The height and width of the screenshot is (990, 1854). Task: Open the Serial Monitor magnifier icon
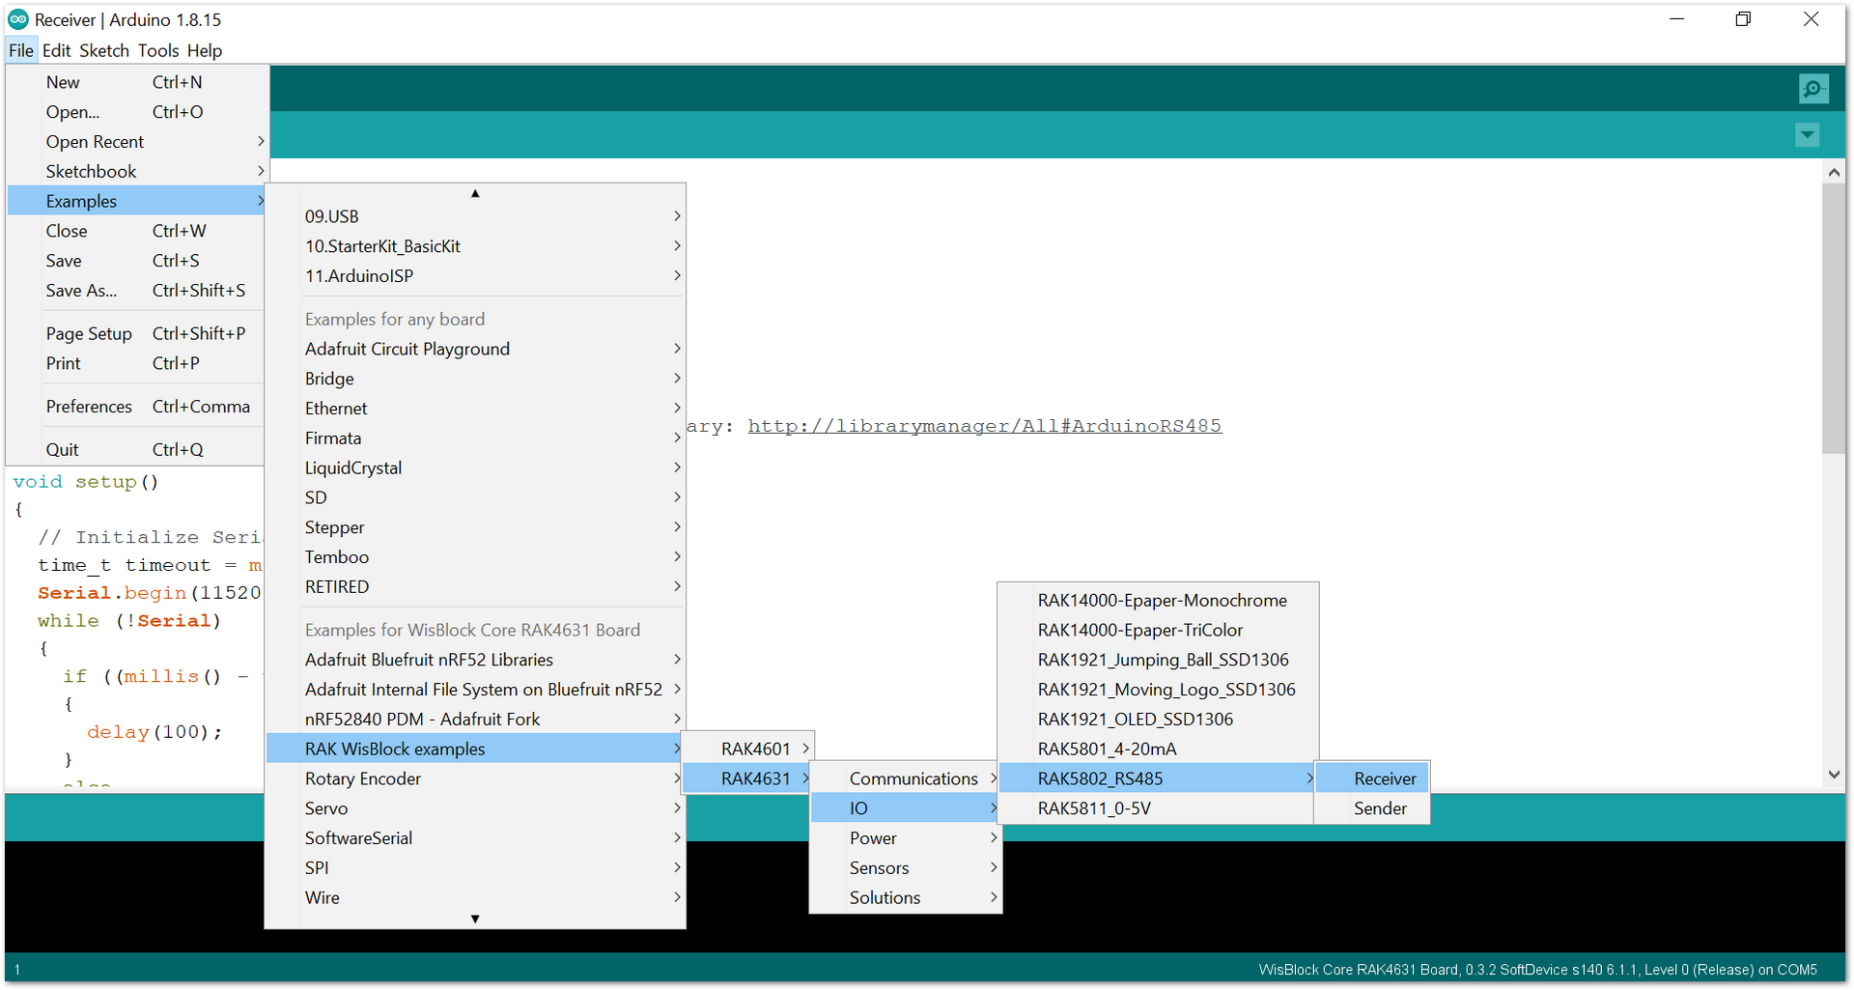pos(1813,89)
